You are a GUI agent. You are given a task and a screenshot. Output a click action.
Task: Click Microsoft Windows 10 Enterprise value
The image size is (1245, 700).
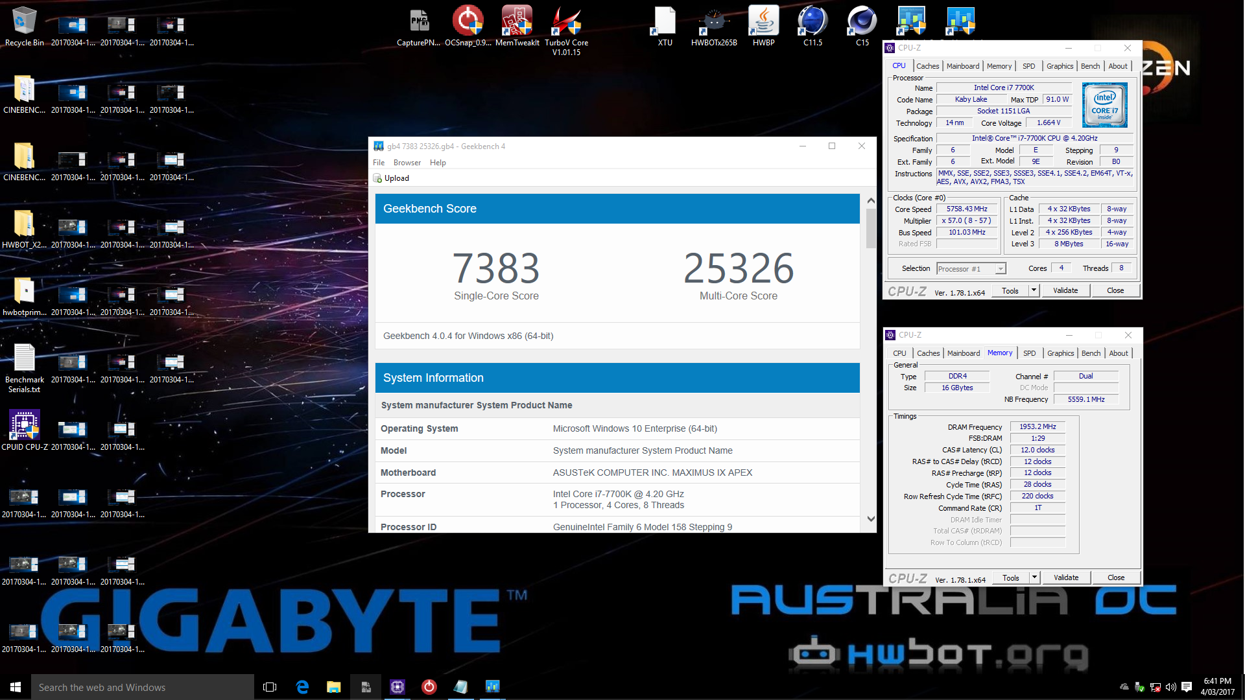click(635, 428)
